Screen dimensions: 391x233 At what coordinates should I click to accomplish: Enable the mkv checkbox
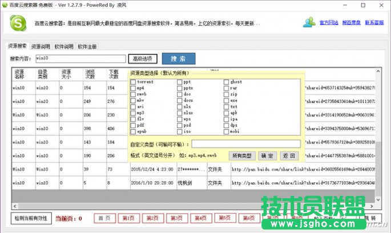(x=133, y=101)
